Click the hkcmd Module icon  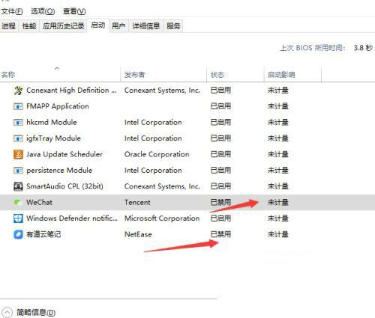[x=18, y=123]
